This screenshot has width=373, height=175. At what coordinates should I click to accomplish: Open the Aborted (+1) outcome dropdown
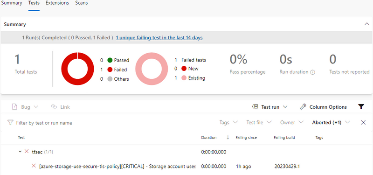point(331,122)
